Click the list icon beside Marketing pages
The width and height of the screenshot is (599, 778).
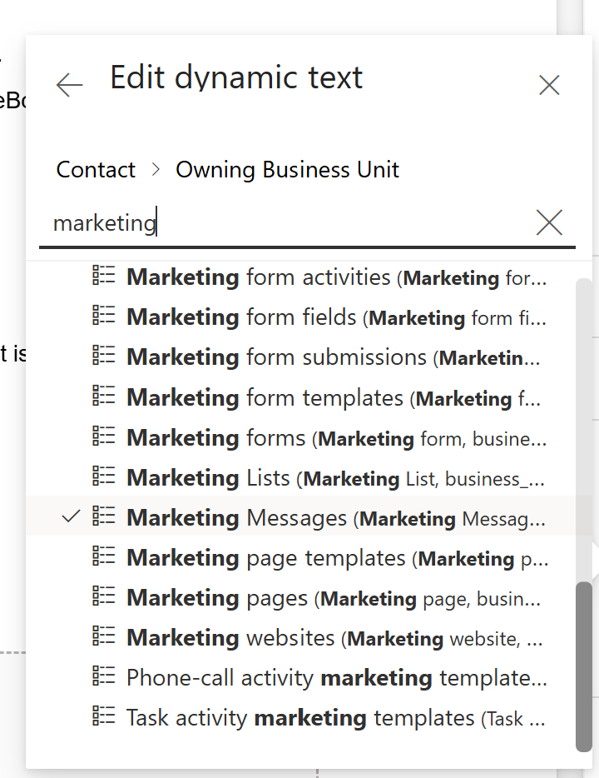pyautogui.click(x=103, y=597)
